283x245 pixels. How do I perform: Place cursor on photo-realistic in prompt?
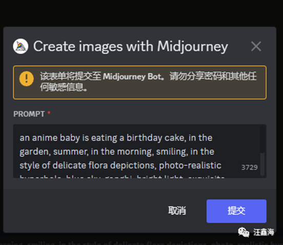(190, 165)
